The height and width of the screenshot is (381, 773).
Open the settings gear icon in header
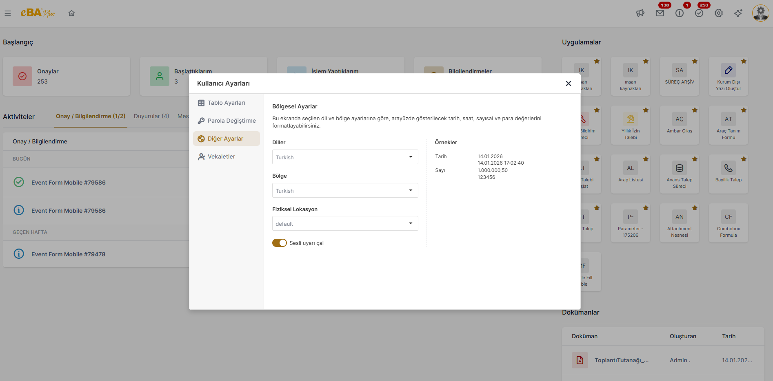[x=718, y=13]
